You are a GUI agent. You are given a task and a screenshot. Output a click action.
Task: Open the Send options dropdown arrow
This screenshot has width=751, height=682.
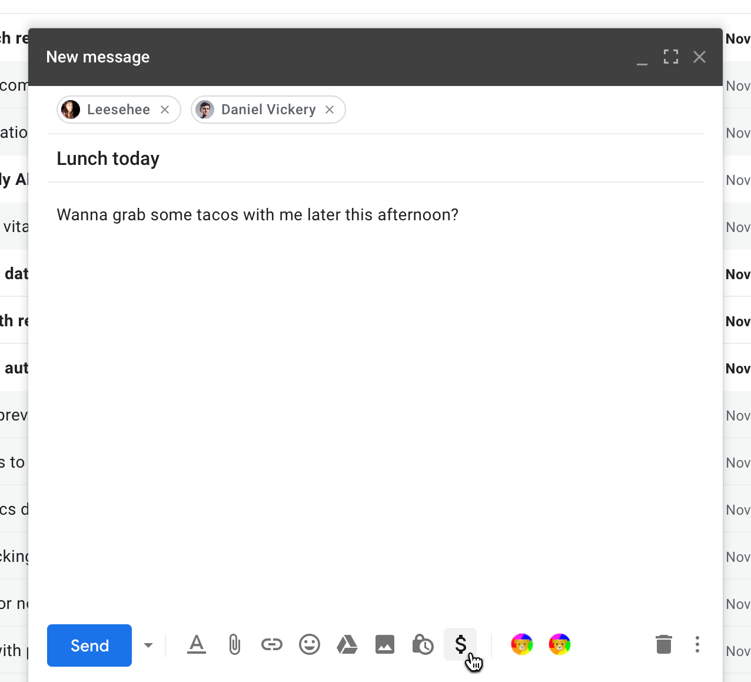coord(148,645)
